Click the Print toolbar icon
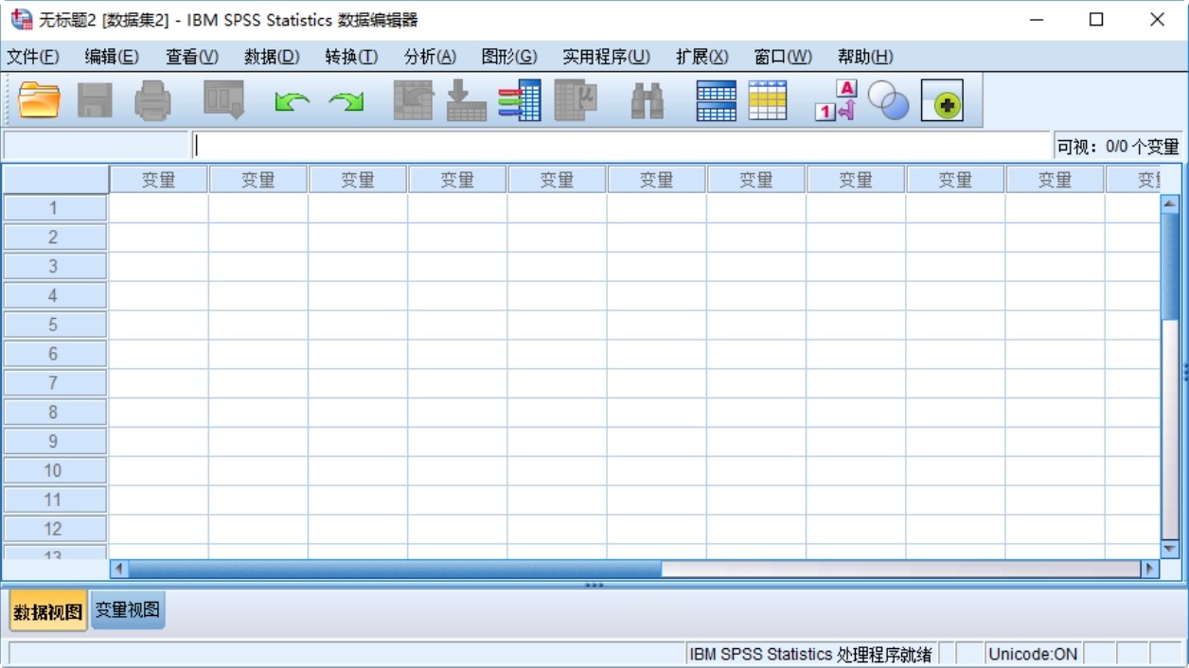Image resolution: width=1189 pixels, height=668 pixels. (152, 100)
